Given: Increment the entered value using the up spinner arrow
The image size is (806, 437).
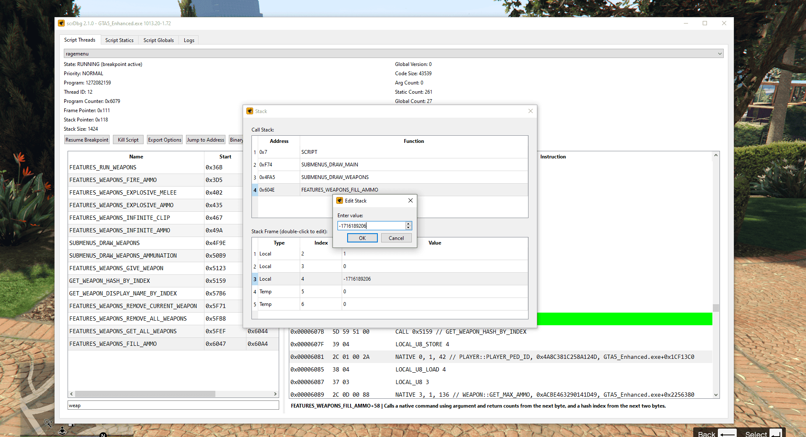Looking at the screenshot, I should 408,224.
